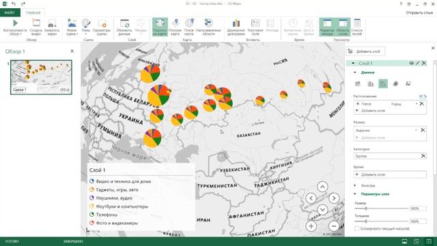This screenshot has width=437, height=246.
Task: Click Отправить отзыв feedback link
Action: point(419,13)
